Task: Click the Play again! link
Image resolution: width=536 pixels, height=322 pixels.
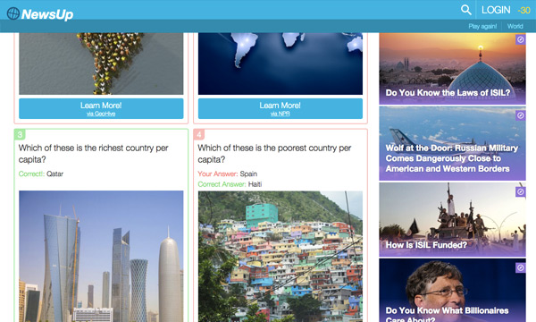Action: tap(482, 26)
